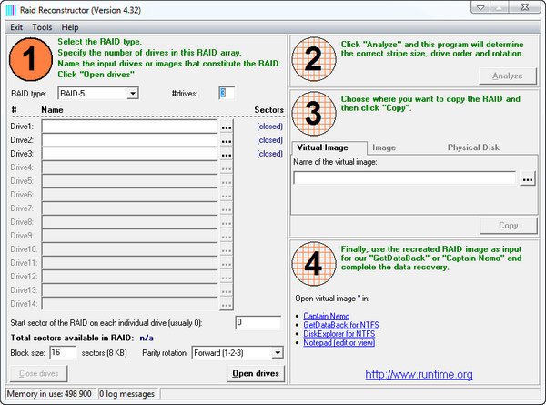Screen dimensions: 546x405
Task: Browse for Drive2 using its ellipsis button
Action: 227,141
